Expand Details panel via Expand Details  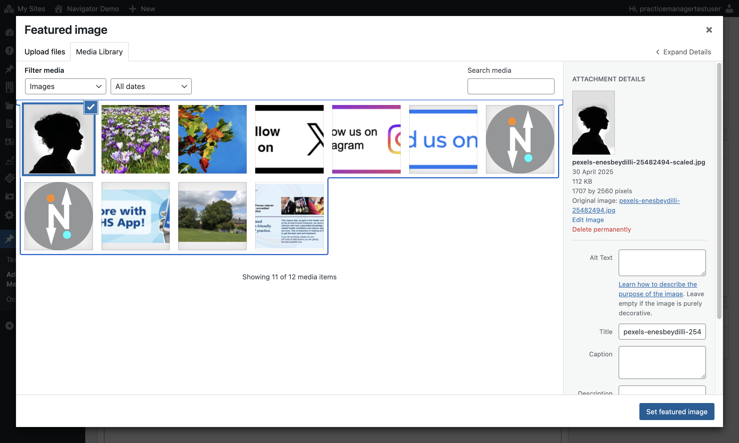(684, 52)
